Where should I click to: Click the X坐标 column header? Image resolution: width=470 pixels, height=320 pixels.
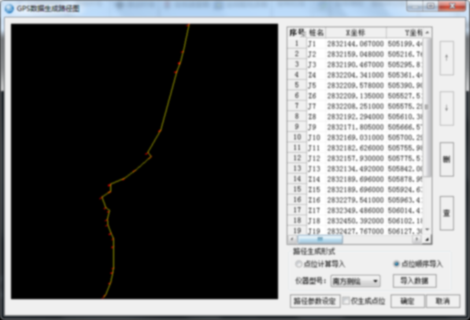355,32
